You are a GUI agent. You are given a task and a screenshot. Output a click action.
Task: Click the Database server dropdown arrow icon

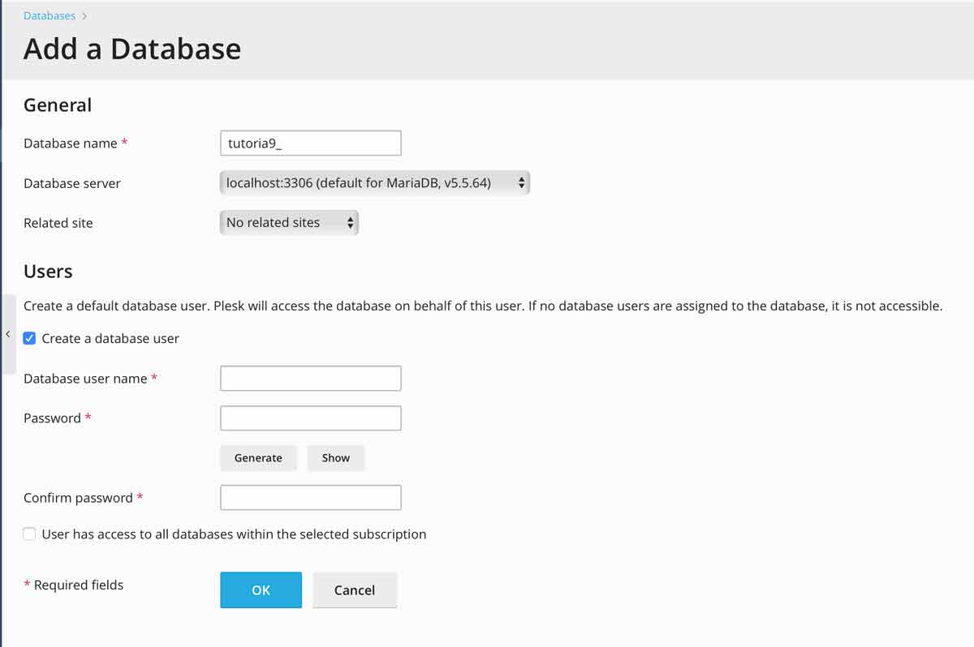(522, 182)
